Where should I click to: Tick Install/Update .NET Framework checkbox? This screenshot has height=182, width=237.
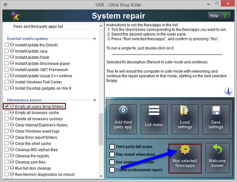click(7, 70)
